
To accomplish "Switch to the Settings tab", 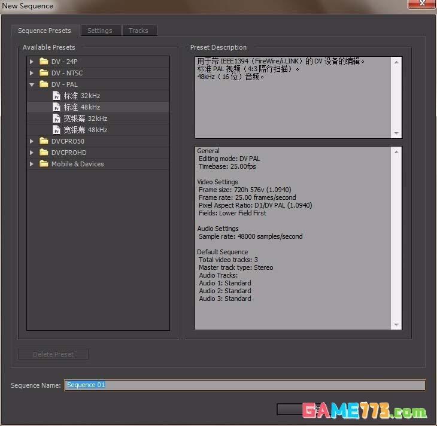I will pyautogui.click(x=100, y=31).
